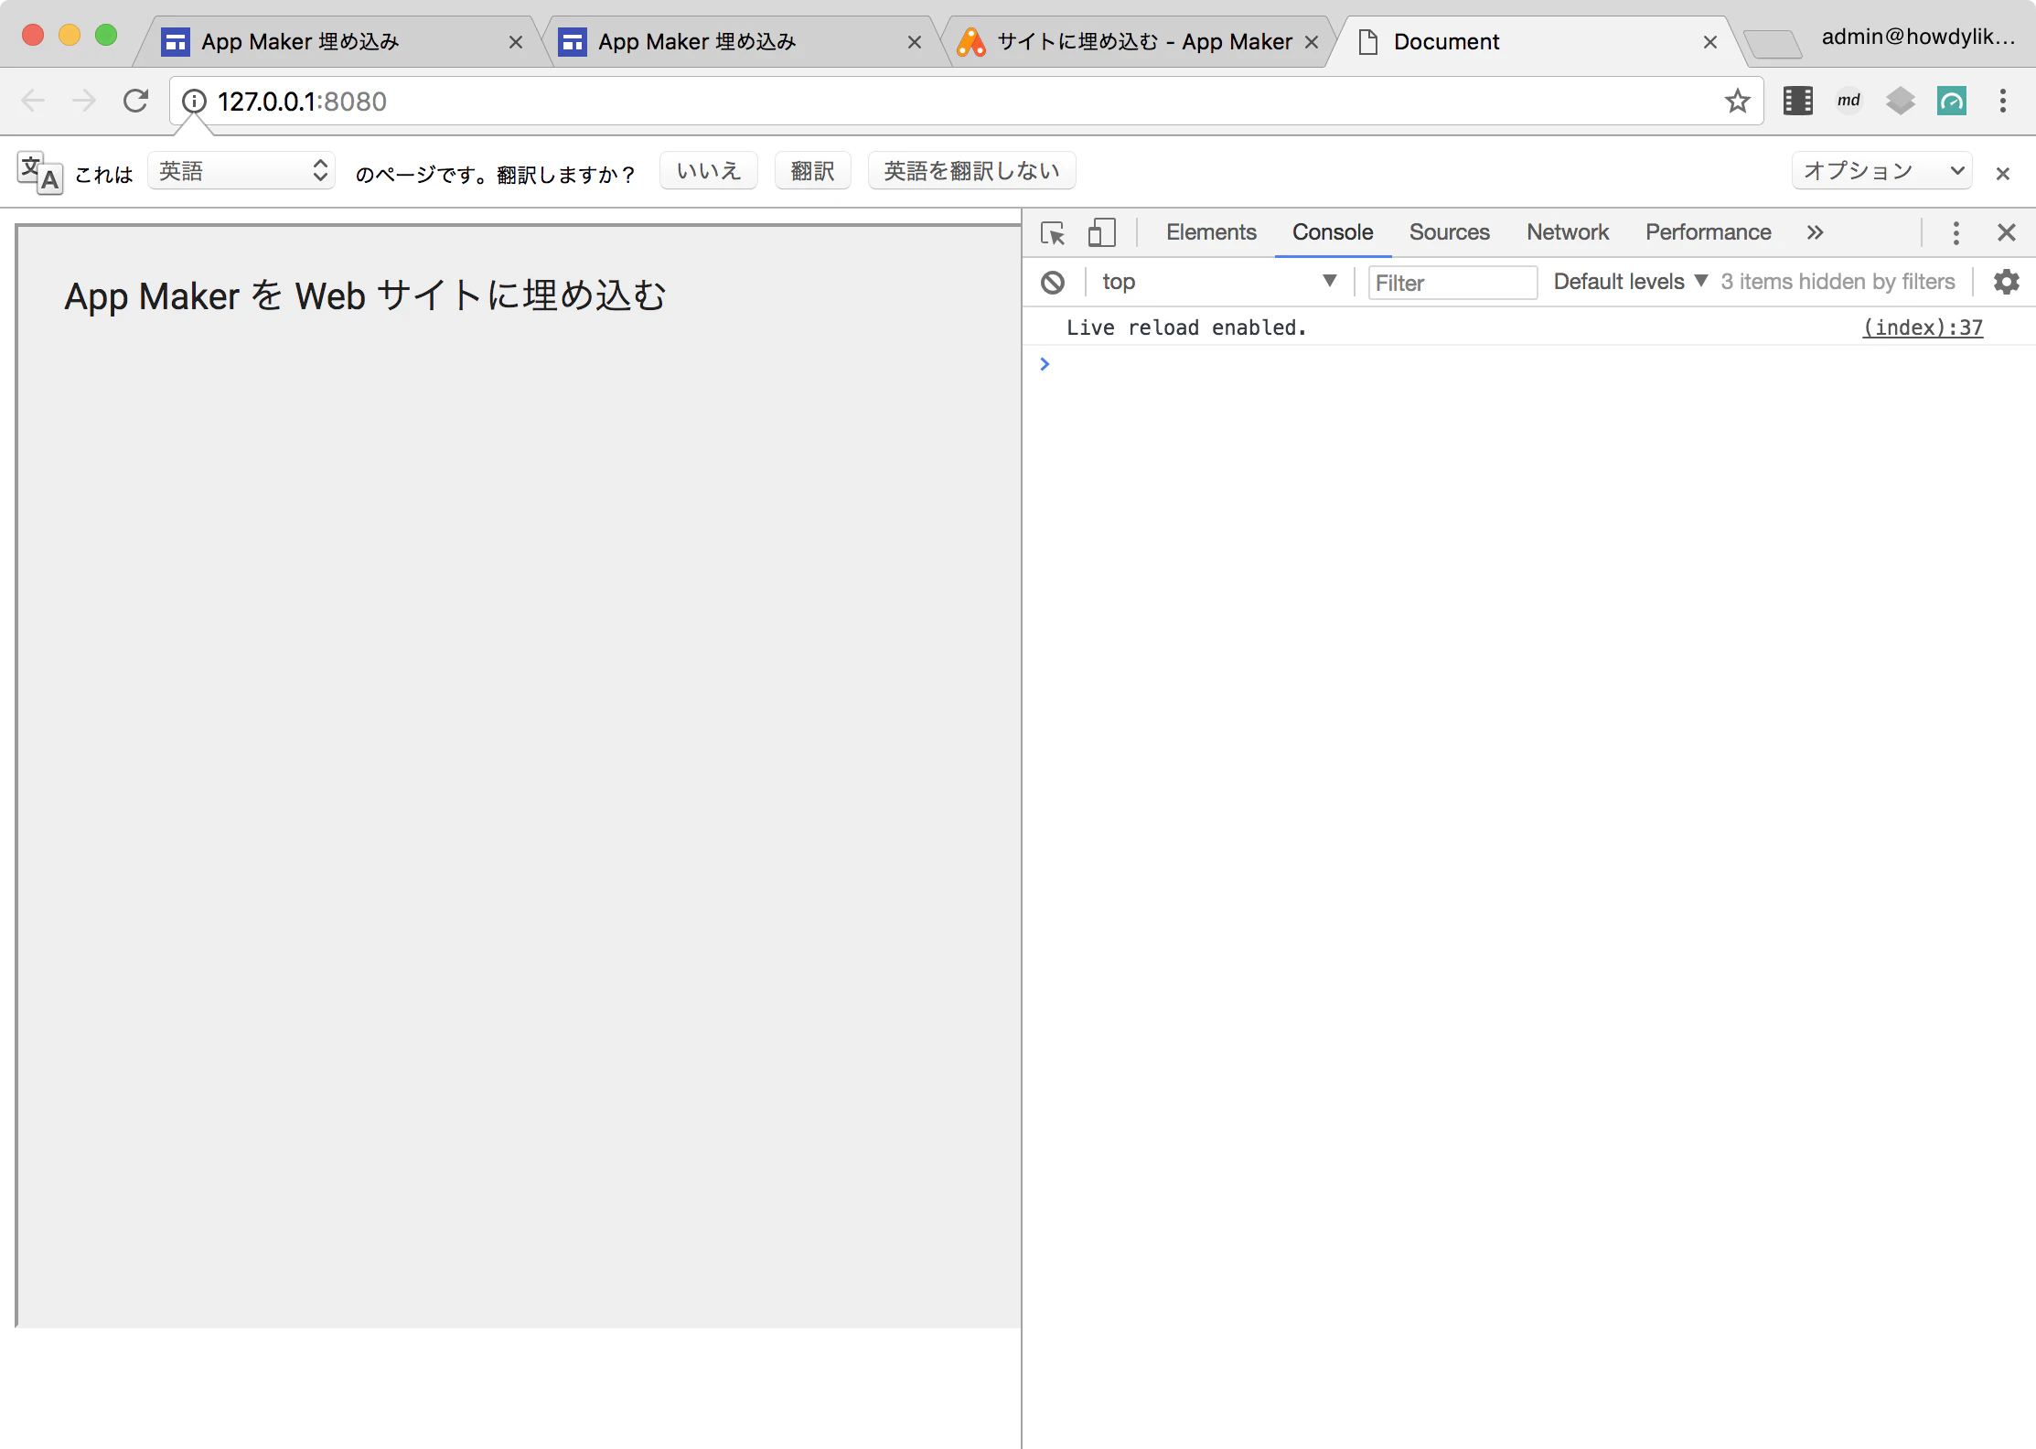Bookmark this page with the star icon

tap(1737, 101)
